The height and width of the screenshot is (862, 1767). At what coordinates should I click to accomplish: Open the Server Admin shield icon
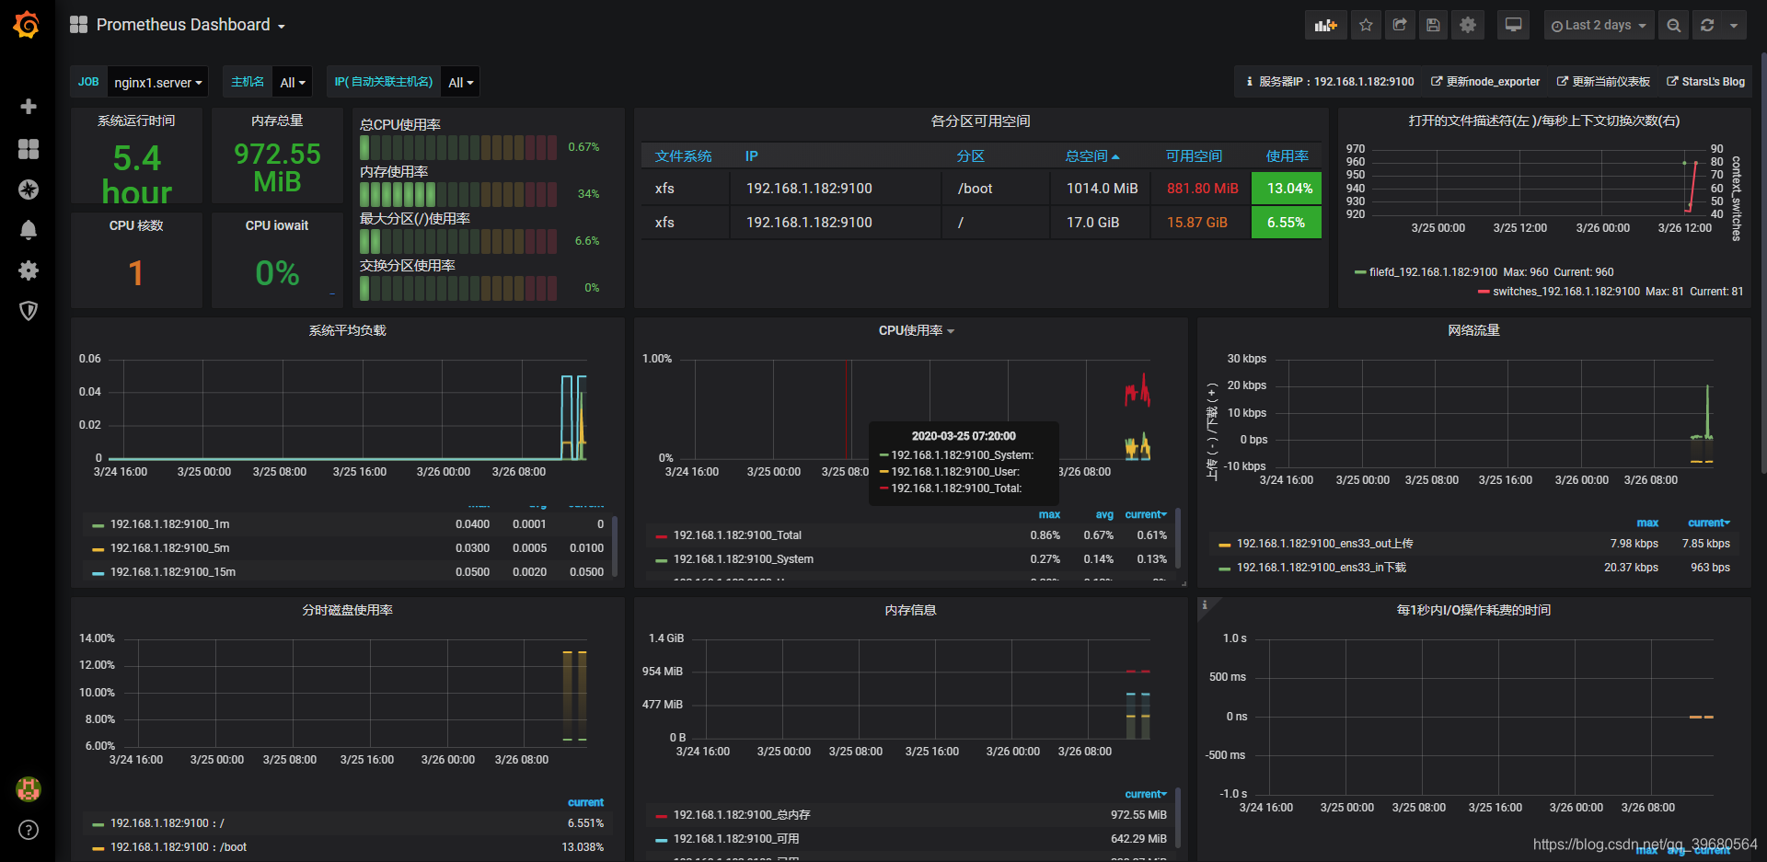point(29,311)
